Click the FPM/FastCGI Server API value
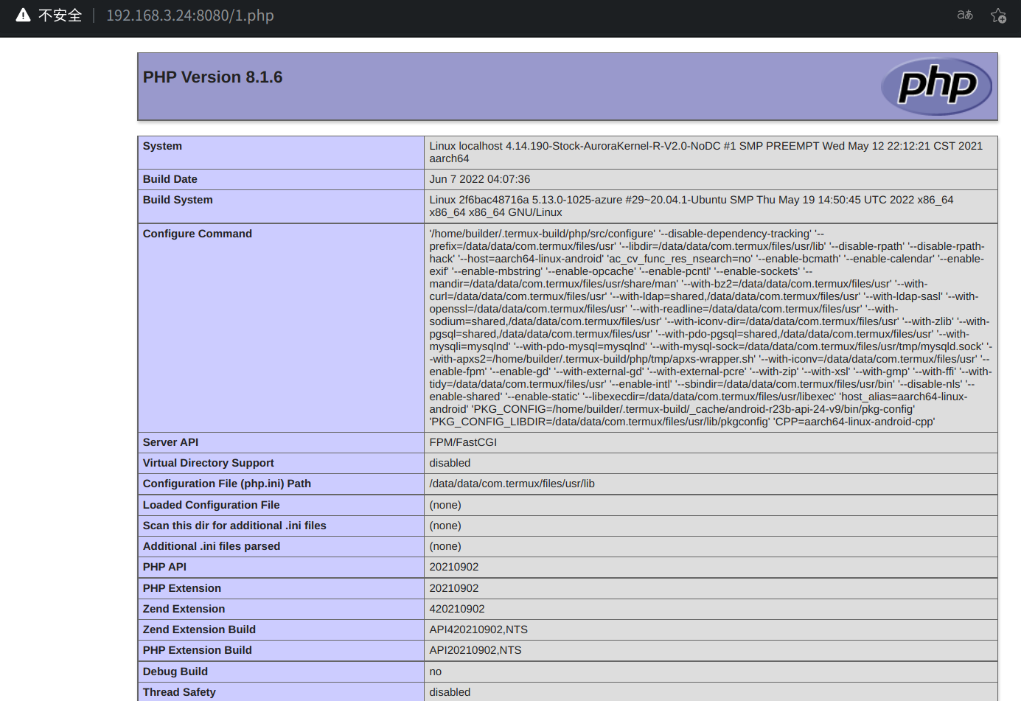The image size is (1021, 701). pyautogui.click(x=463, y=442)
